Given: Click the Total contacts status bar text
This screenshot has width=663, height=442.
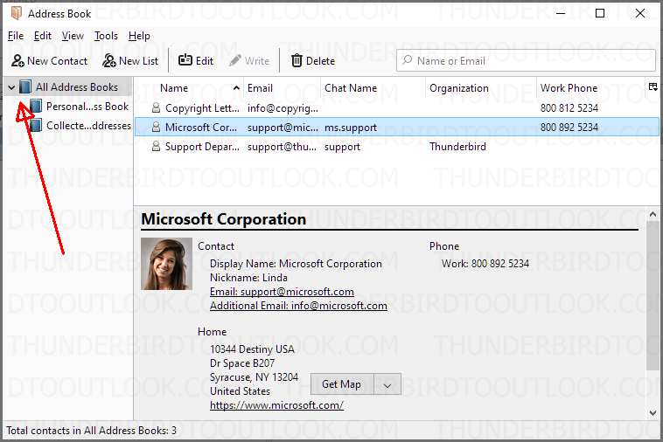Looking at the screenshot, I should tap(91, 431).
